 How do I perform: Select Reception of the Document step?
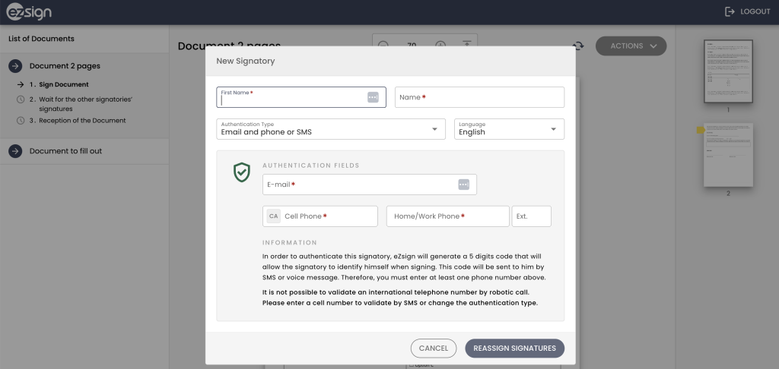pyautogui.click(x=77, y=120)
